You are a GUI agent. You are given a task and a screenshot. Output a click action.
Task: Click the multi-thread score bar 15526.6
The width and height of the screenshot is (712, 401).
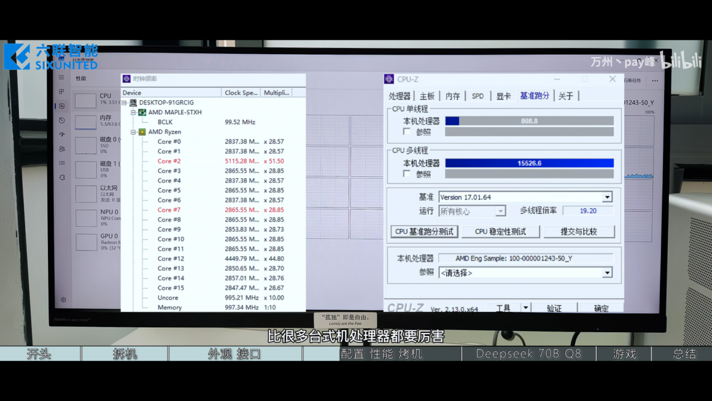(530, 163)
